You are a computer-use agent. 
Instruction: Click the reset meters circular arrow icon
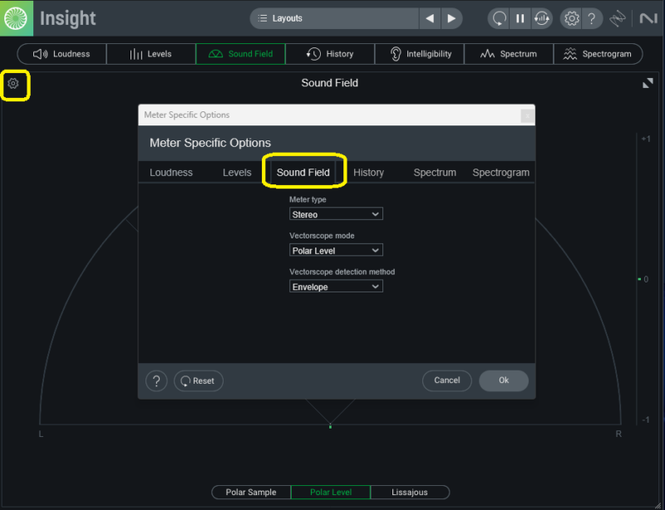[x=499, y=18]
